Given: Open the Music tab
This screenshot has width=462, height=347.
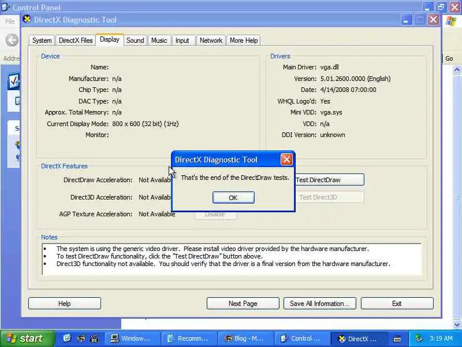Looking at the screenshot, I should coord(159,40).
